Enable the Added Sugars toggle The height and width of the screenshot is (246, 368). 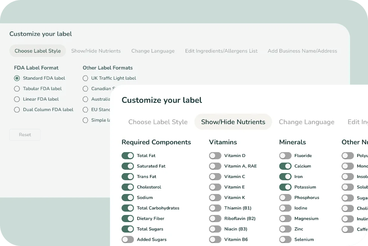tap(128, 239)
